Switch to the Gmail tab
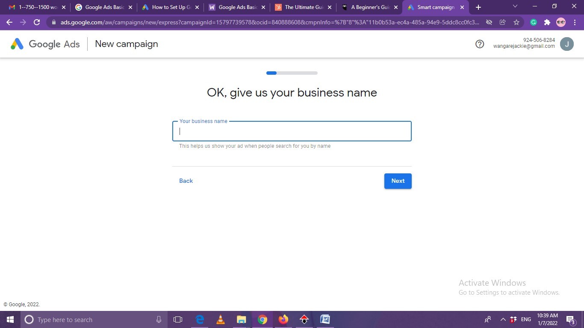 click(34, 7)
